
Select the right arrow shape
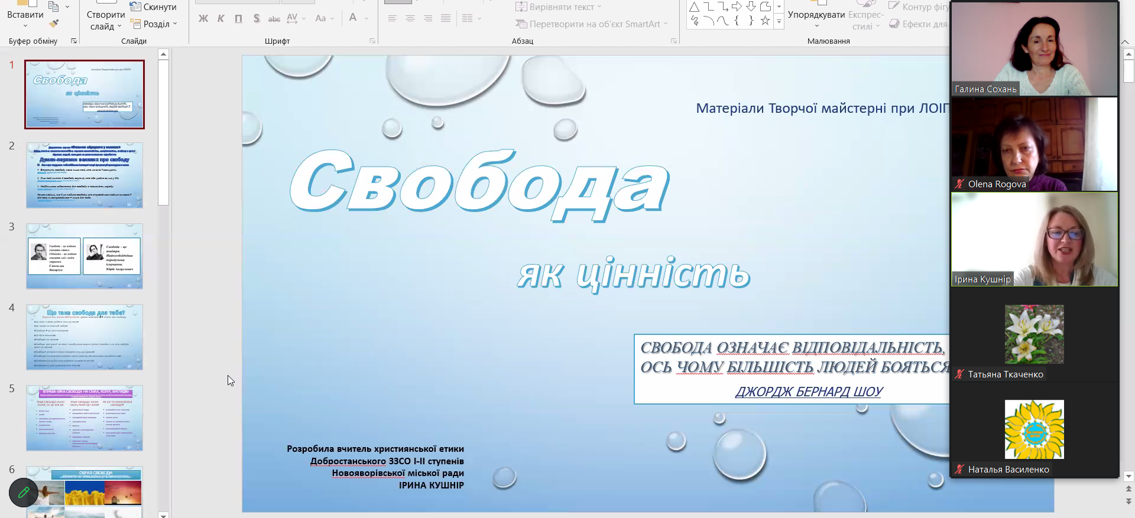tap(737, 6)
